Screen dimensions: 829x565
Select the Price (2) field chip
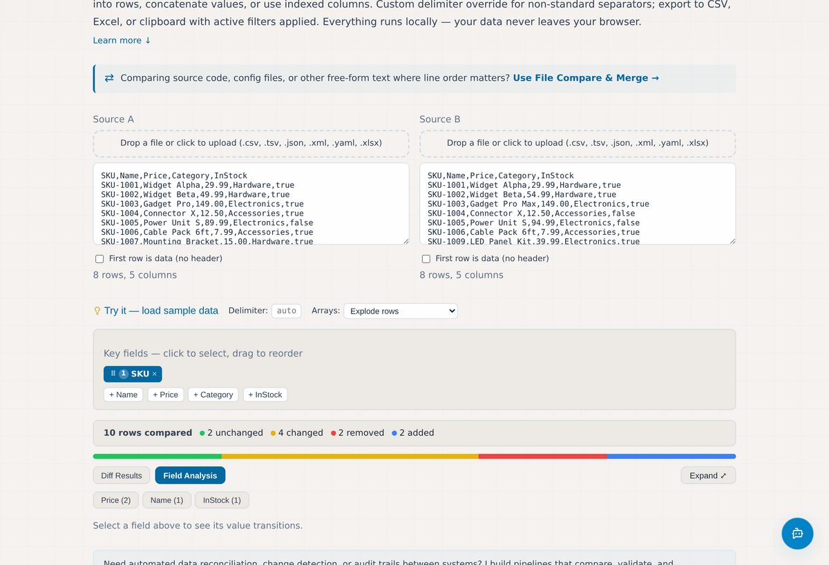[116, 500]
